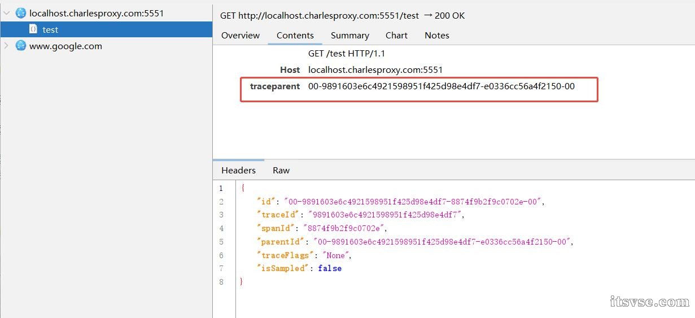Click the globe icon beside www.google.com
The width and height of the screenshot is (695, 318).
21,46
